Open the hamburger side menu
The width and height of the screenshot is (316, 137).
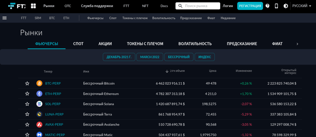point(5,18)
